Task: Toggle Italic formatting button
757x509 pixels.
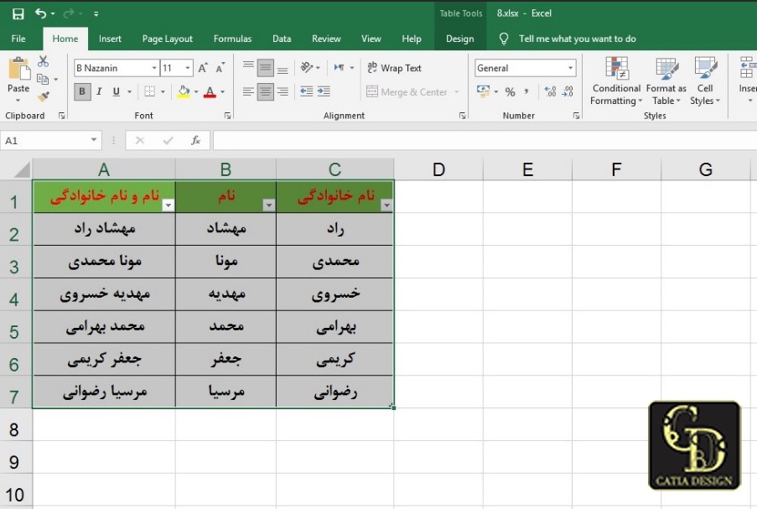Action: (x=99, y=91)
